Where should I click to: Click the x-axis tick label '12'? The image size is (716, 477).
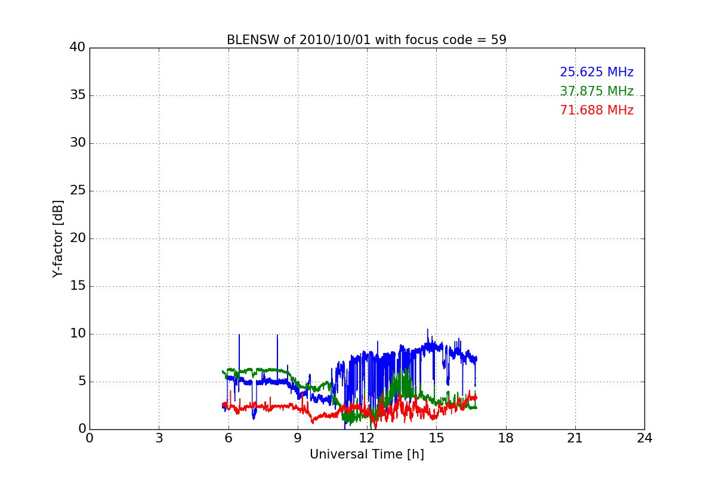coord(367,438)
